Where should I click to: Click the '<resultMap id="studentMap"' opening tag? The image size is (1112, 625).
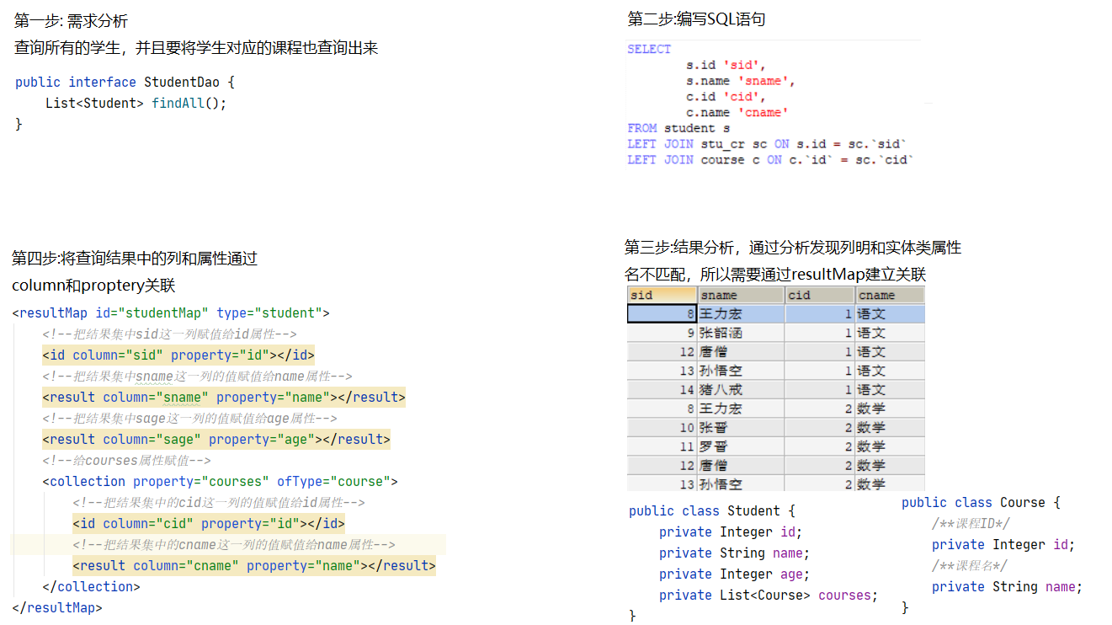point(171,312)
